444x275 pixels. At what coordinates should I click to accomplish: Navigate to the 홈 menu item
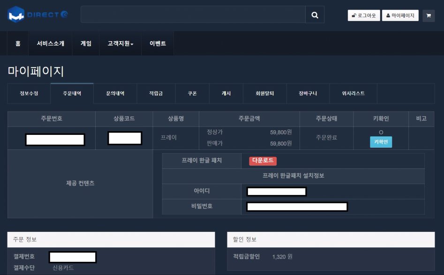[17, 44]
